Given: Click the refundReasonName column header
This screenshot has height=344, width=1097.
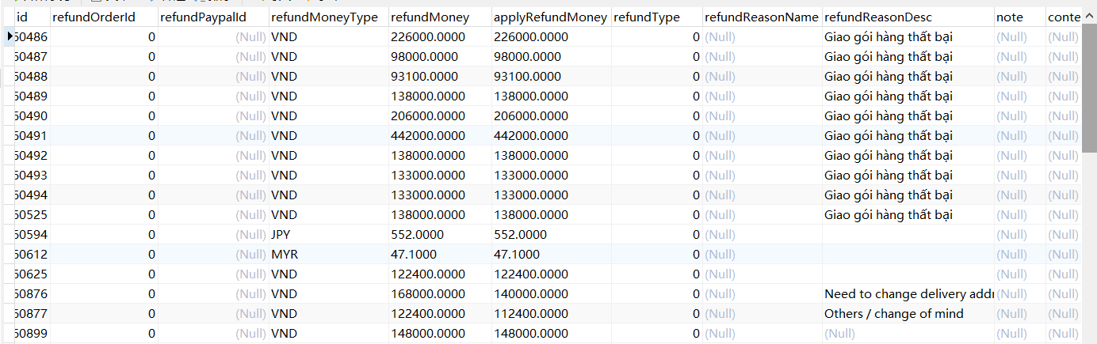Looking at the screenshot, I should [761, 17].
